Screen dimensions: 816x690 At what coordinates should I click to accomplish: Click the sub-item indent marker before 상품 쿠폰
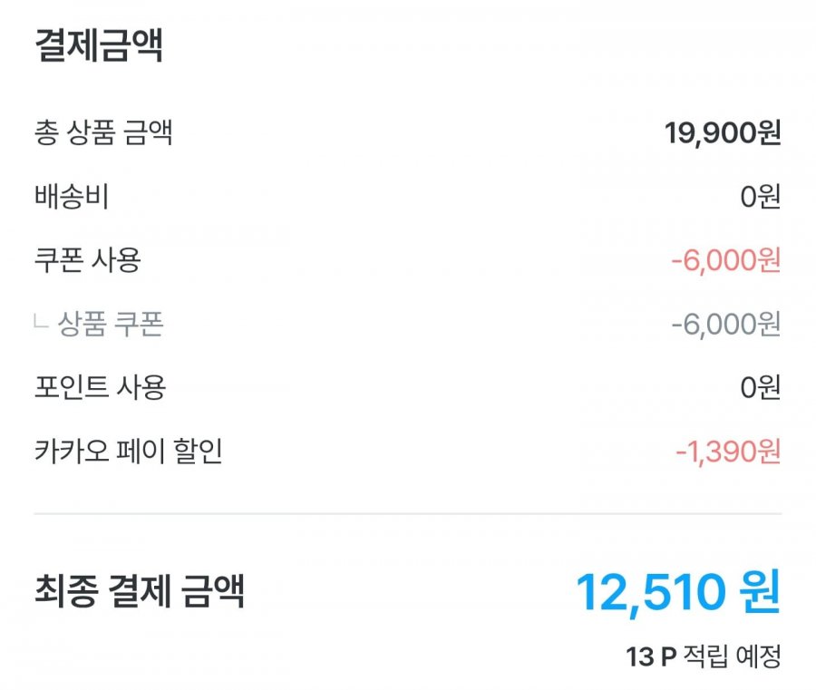(x=41, y=321)
